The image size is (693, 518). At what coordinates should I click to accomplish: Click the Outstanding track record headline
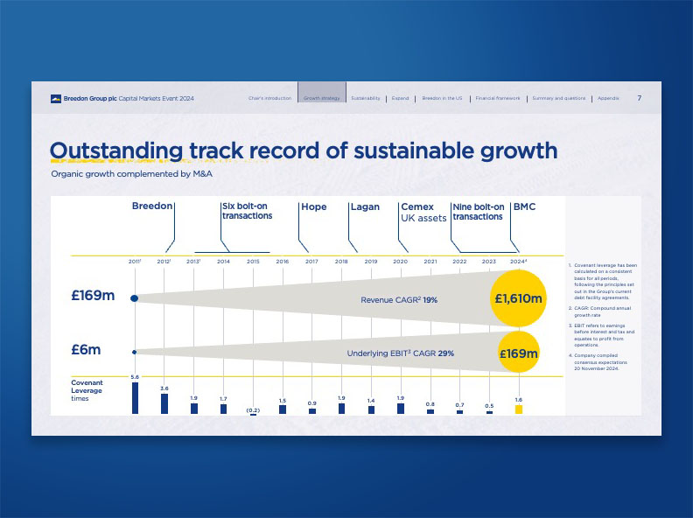tap(304, 150)
